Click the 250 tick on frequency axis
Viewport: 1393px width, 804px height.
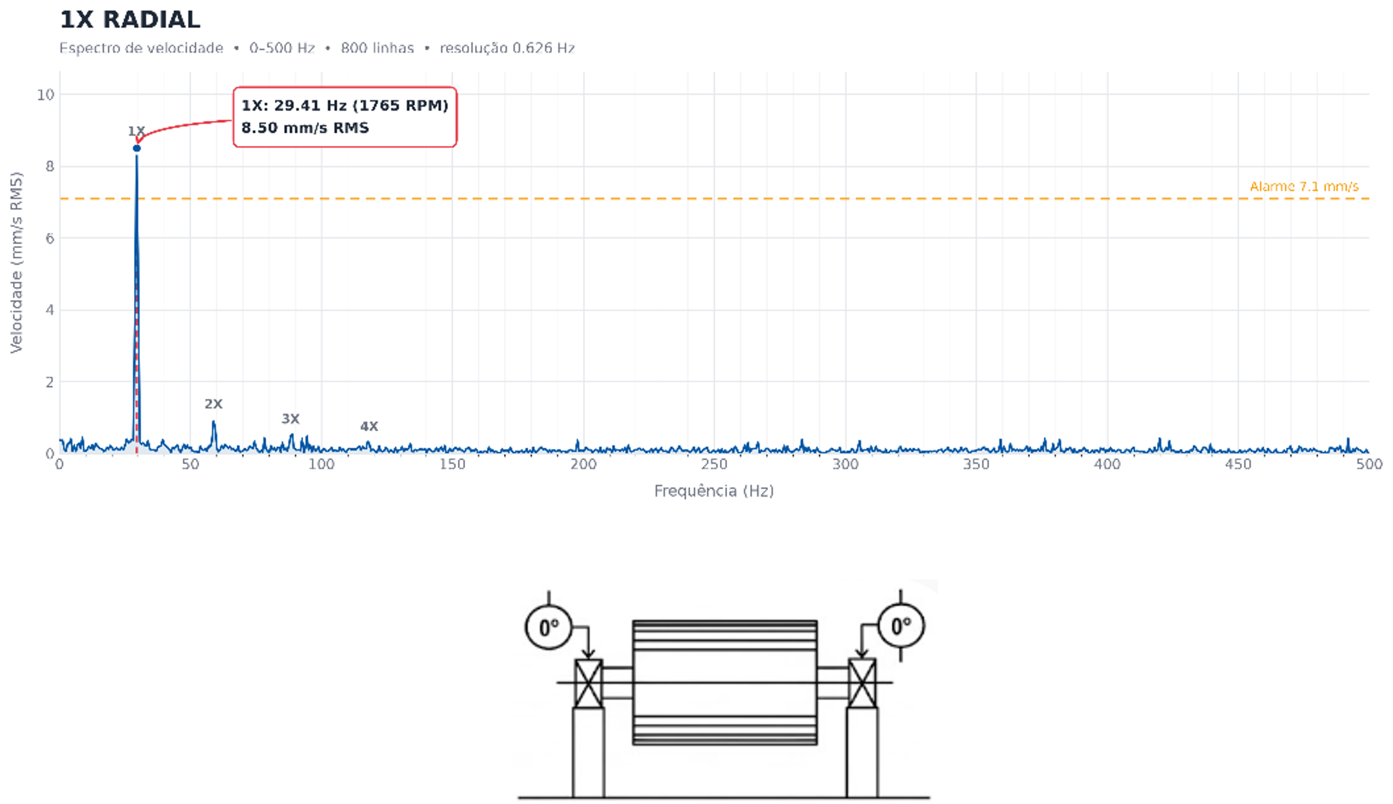714,464
